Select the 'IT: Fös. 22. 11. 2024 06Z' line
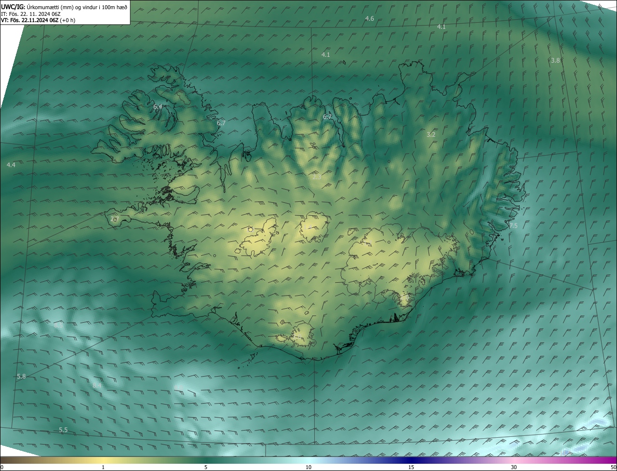617x471 pixels. point(31,14)
